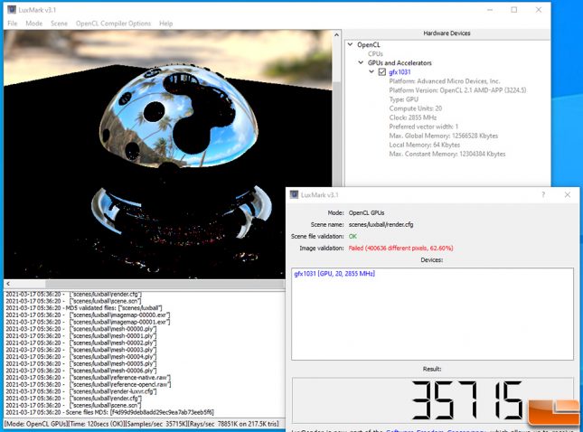Click 'Type: GPU' tree line
The image size is (583, 432).
(x=403, y=99)
